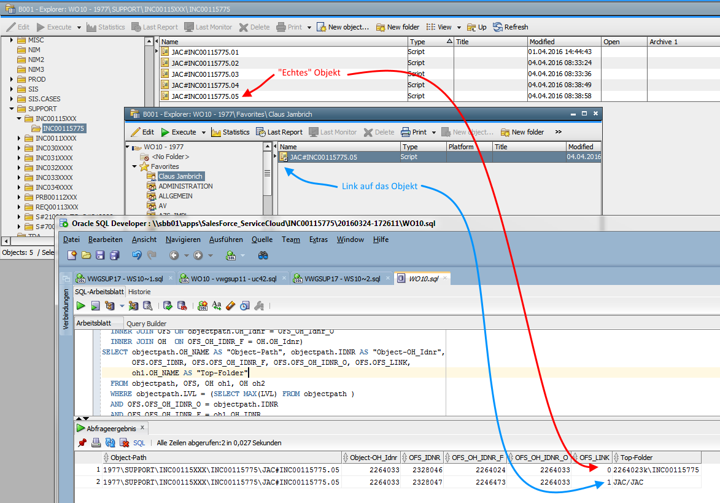
Task: Open the Extras menu
Action: pyautogui.click(x=318, y=240)
